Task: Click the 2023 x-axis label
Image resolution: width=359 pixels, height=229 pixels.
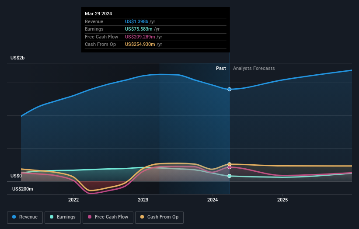Action: click(x=143, y=200)
